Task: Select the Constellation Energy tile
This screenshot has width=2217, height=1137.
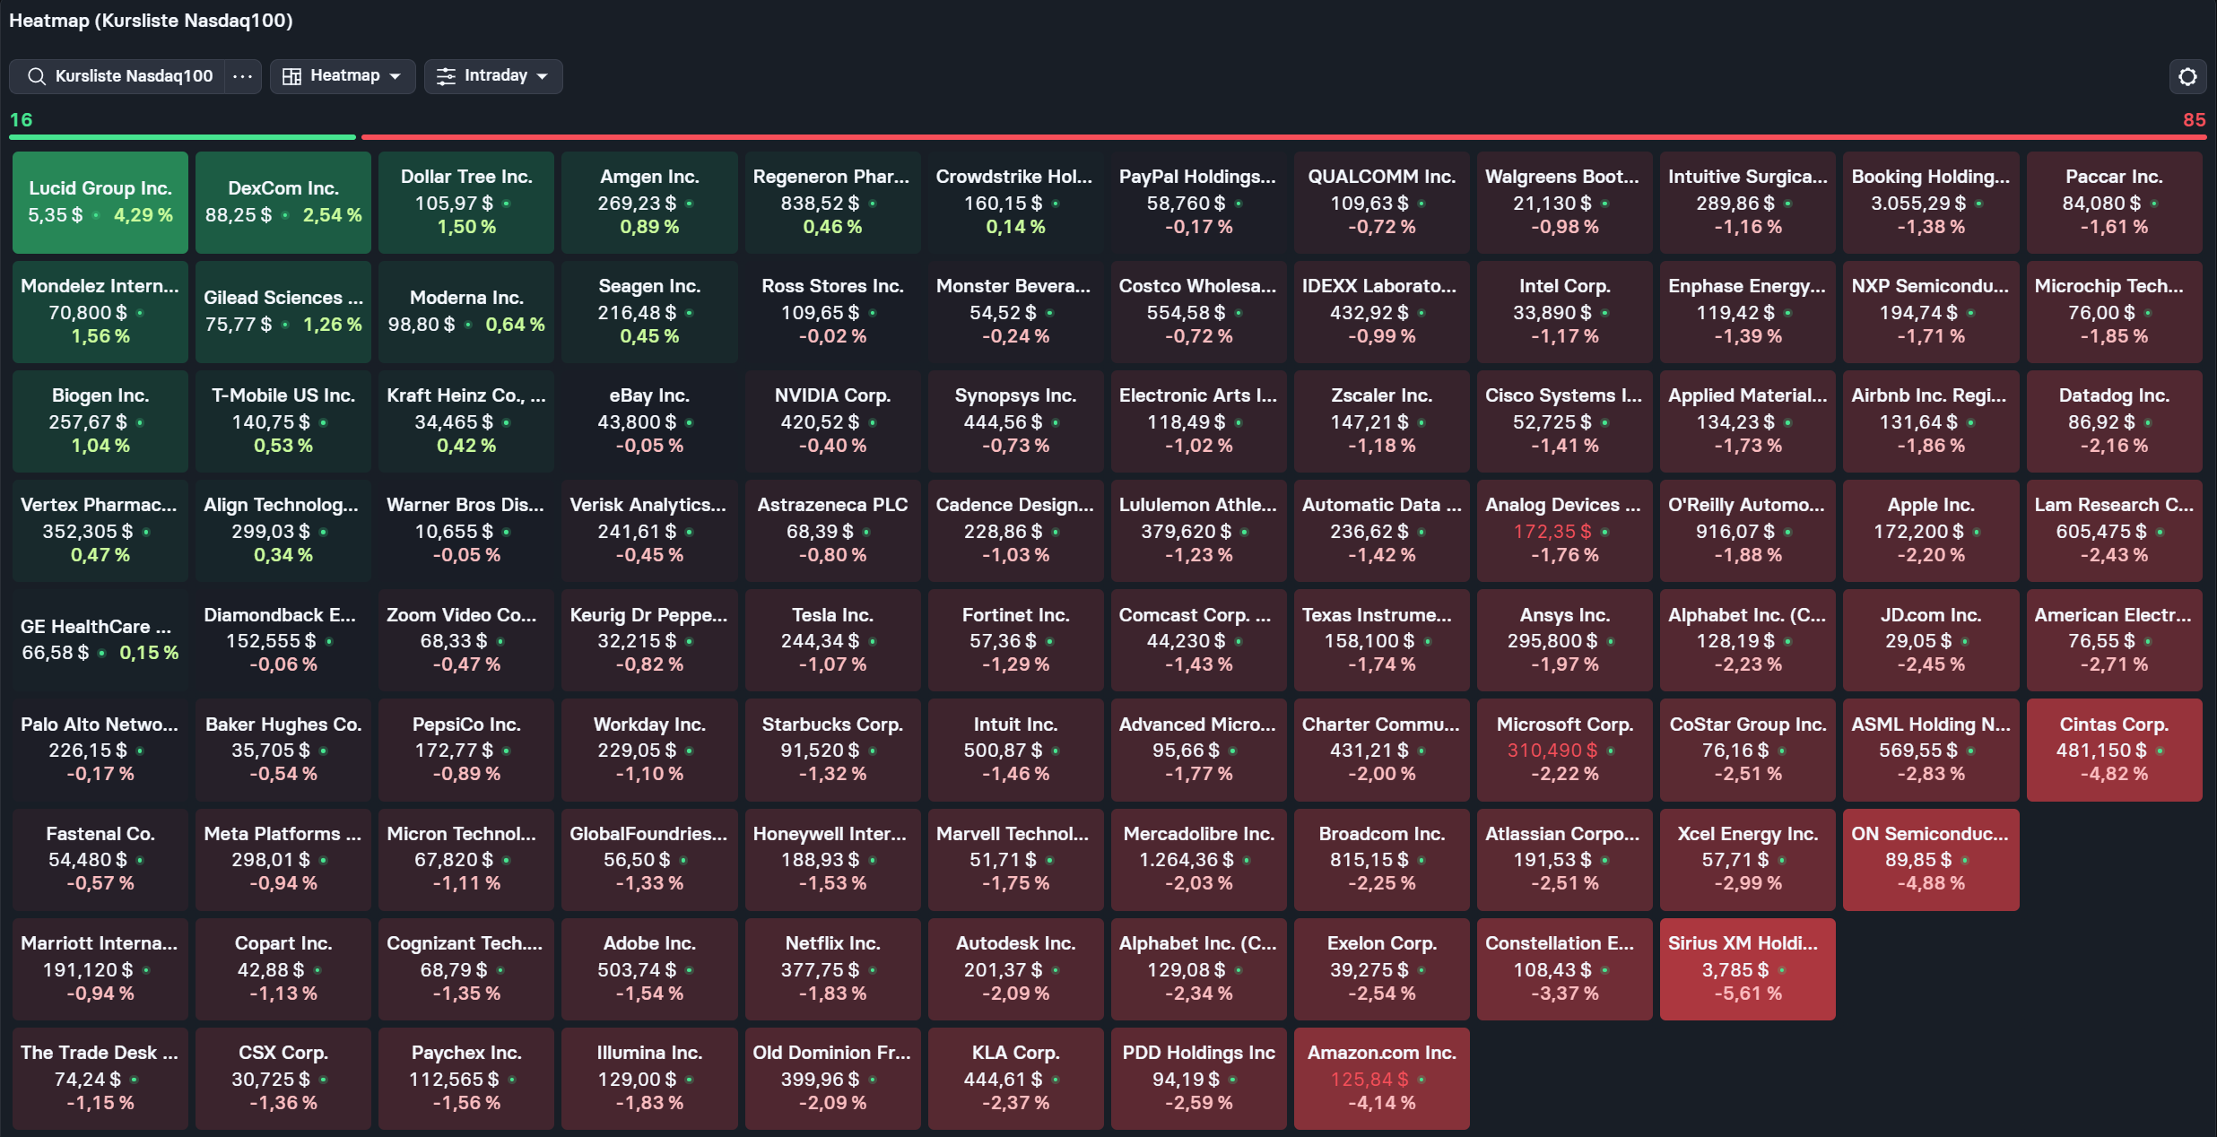Action: pyautogui.click(x=1564, y=969)
